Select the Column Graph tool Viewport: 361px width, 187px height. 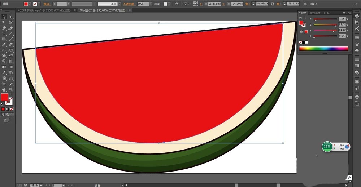tap(10, 78)
